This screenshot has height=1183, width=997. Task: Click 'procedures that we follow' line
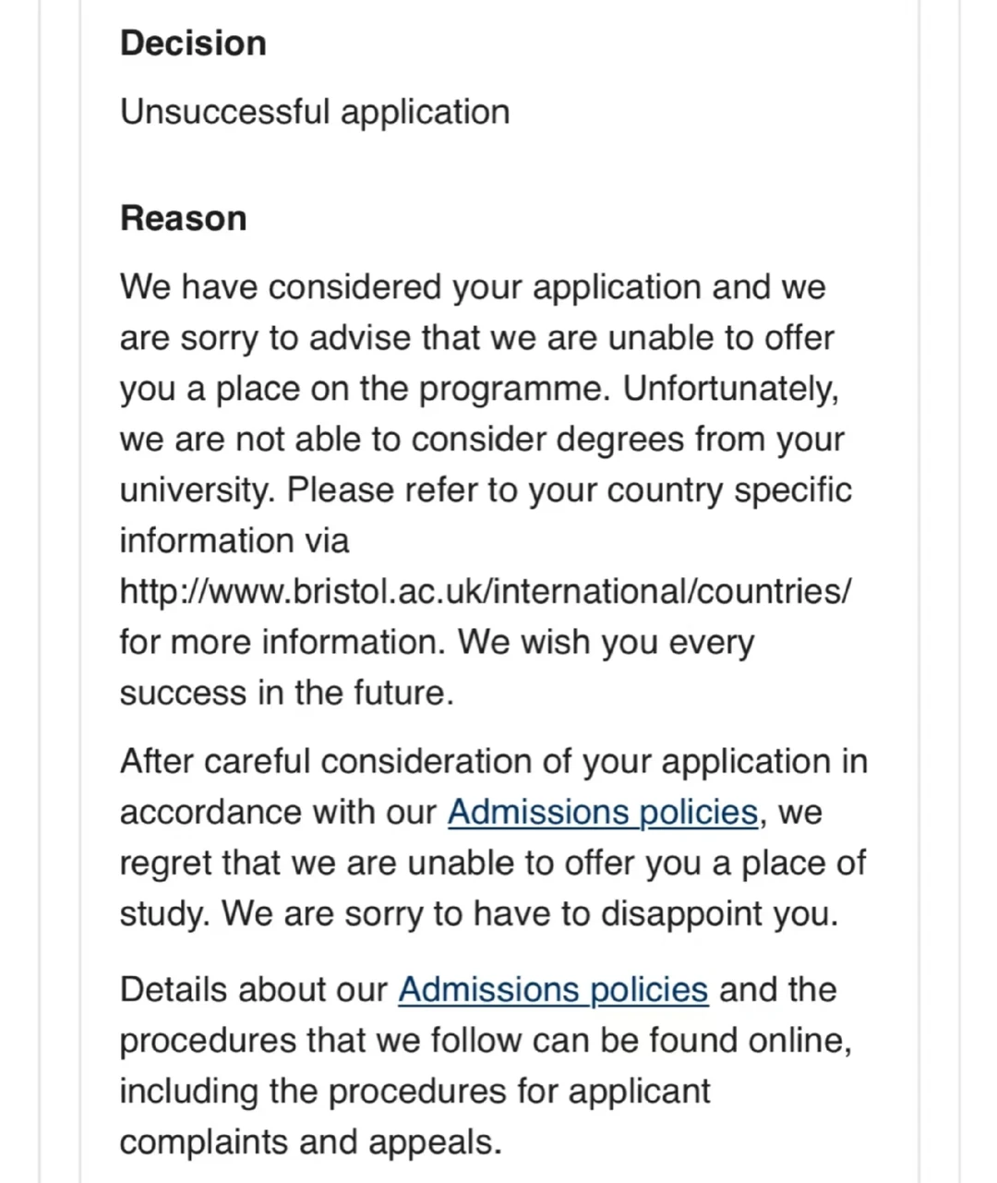(486, 1041)
